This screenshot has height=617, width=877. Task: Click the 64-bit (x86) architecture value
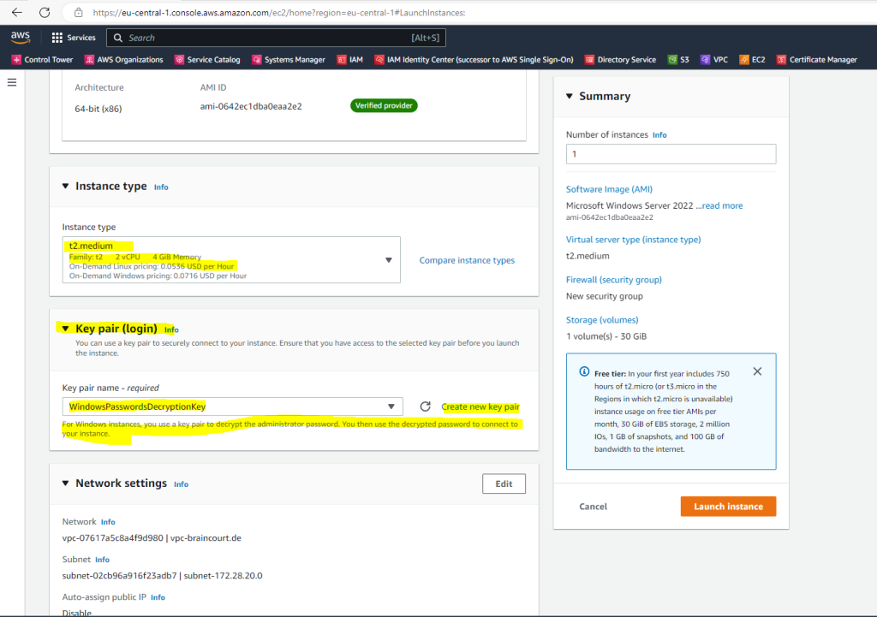tap(98, 109)
